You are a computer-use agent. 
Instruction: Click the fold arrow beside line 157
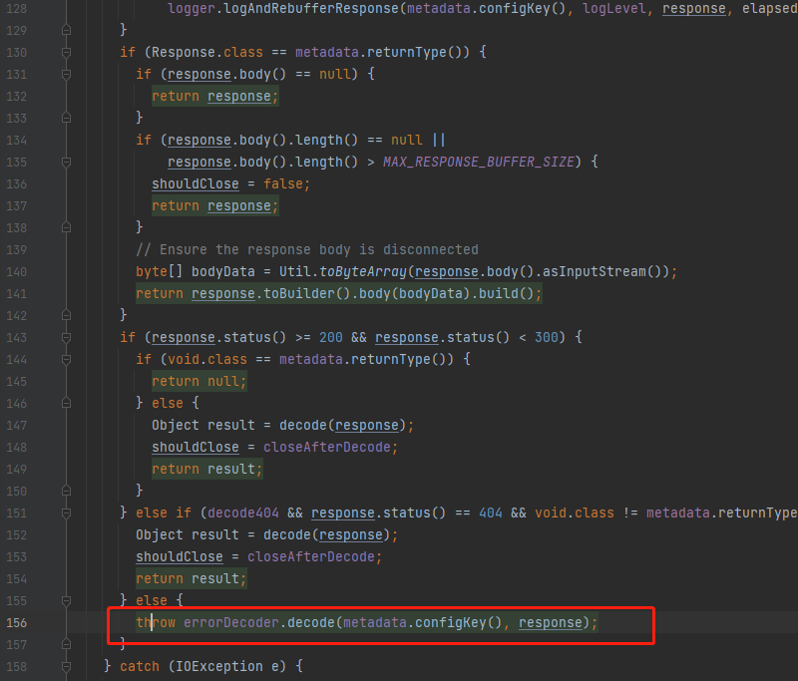pyautogui.click(x=65, y=644)
